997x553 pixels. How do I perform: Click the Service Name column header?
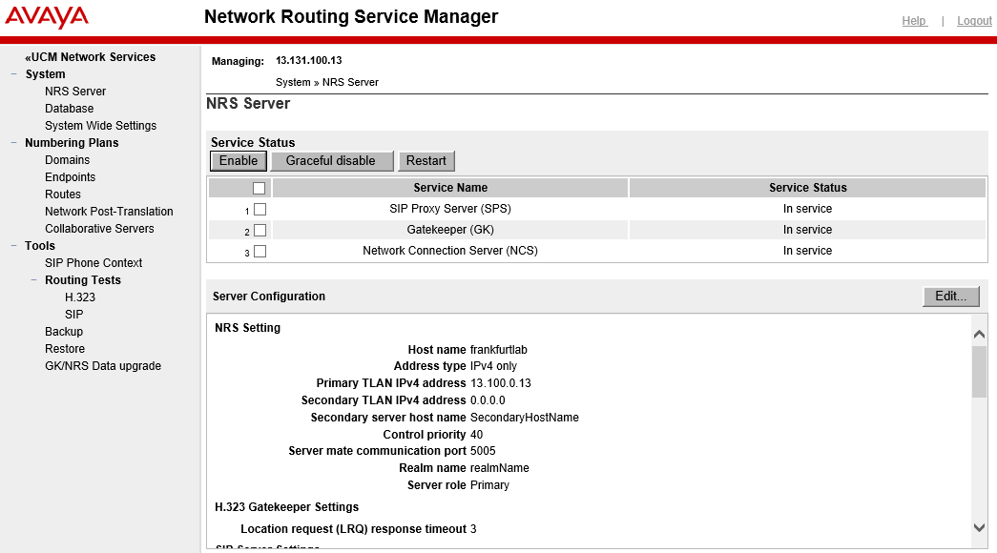coord(450,188)
